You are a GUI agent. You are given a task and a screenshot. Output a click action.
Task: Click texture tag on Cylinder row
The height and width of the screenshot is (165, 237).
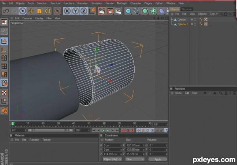pos(206,19)
